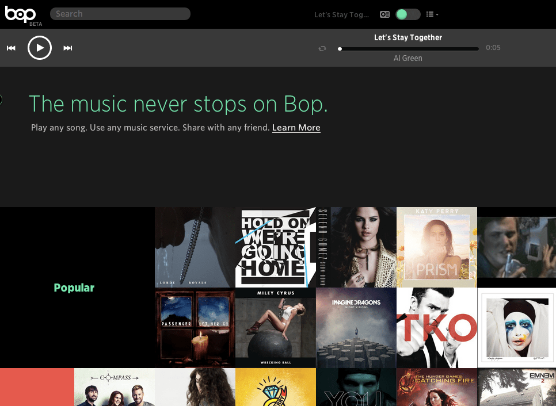
Task: Click the coral red tile in the bottom row
Action: coord(37,387)
